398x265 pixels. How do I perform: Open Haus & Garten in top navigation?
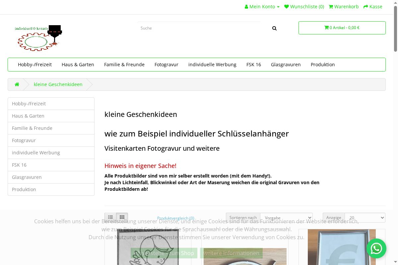tap(78, 65)
